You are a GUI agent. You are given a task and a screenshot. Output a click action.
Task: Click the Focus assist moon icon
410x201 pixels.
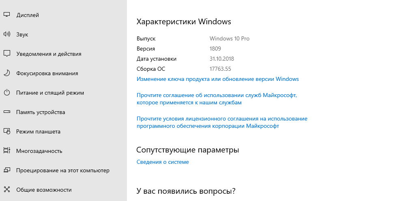pyautogui.click(x=6, y=73)
